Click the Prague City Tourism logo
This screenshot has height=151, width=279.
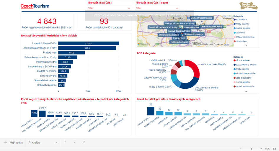(x=248, y=6)
